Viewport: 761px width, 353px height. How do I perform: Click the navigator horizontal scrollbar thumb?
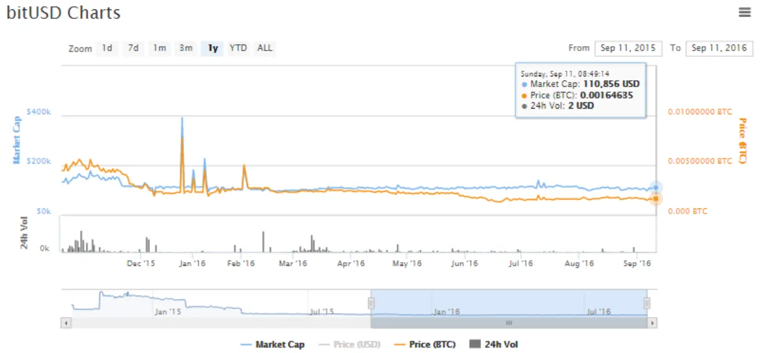509,323
